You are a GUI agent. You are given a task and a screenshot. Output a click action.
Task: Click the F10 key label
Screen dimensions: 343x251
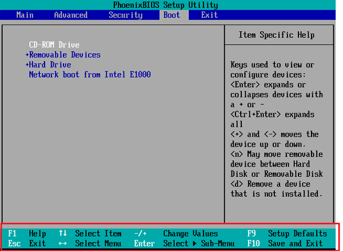pos(253,244)
